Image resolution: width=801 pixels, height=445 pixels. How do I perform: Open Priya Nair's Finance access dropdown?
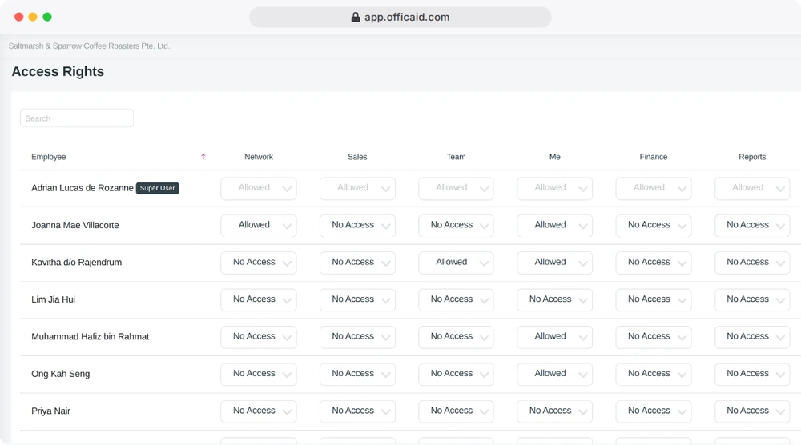pyautogui.click(x=654, y=412)
